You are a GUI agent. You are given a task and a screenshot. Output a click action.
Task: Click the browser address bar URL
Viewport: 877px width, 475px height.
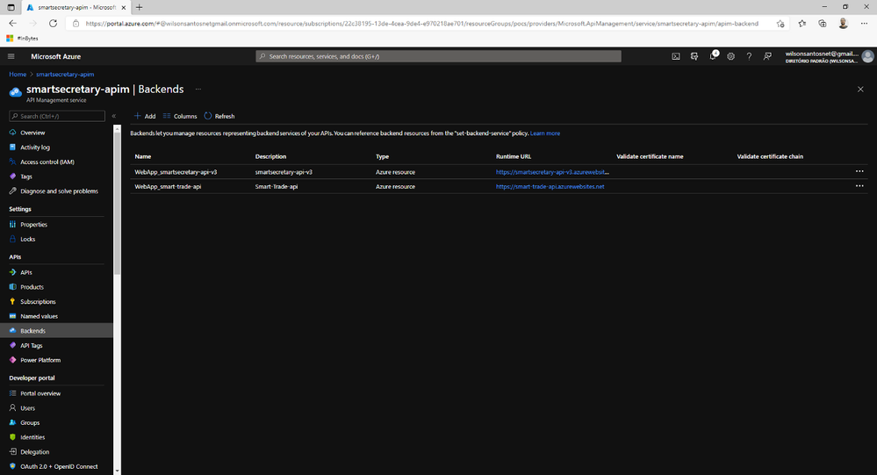click(421, 24)
